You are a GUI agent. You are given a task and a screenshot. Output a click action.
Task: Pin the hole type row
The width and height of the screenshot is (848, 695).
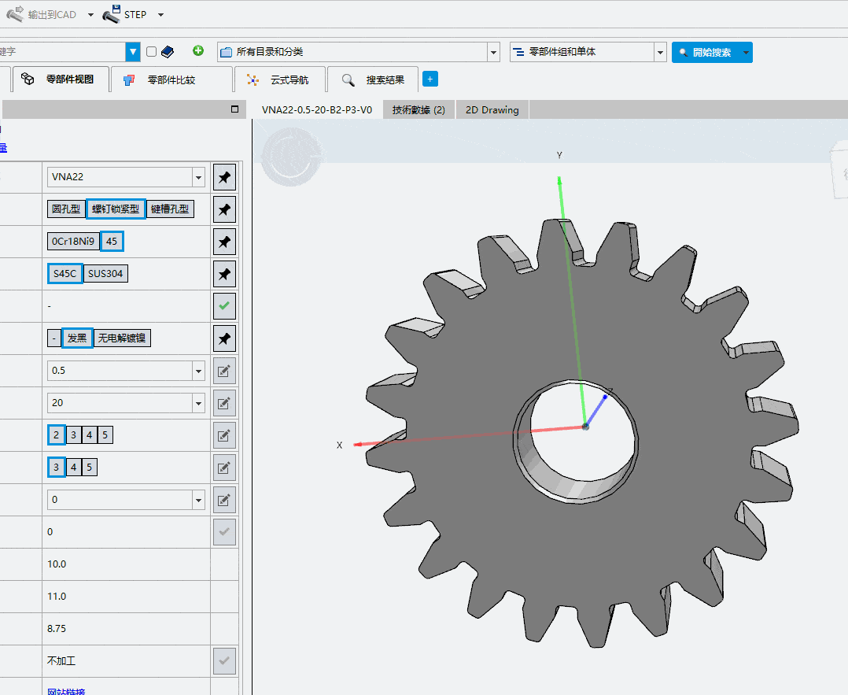coord(224,209)
